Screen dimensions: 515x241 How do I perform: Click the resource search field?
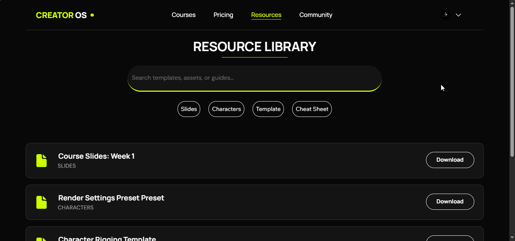click(x=254, y=78)
